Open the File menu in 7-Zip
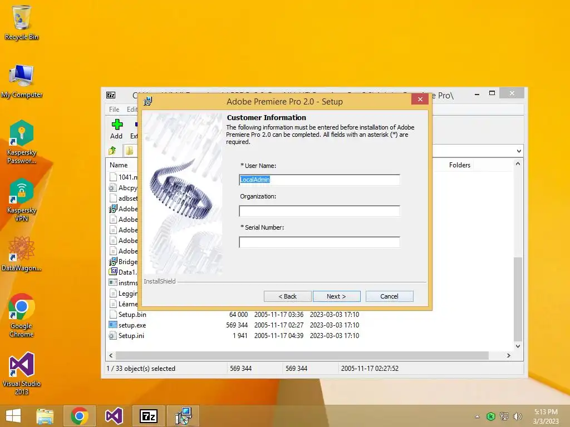This screenshot has width=570, height=427. point(114,110)
